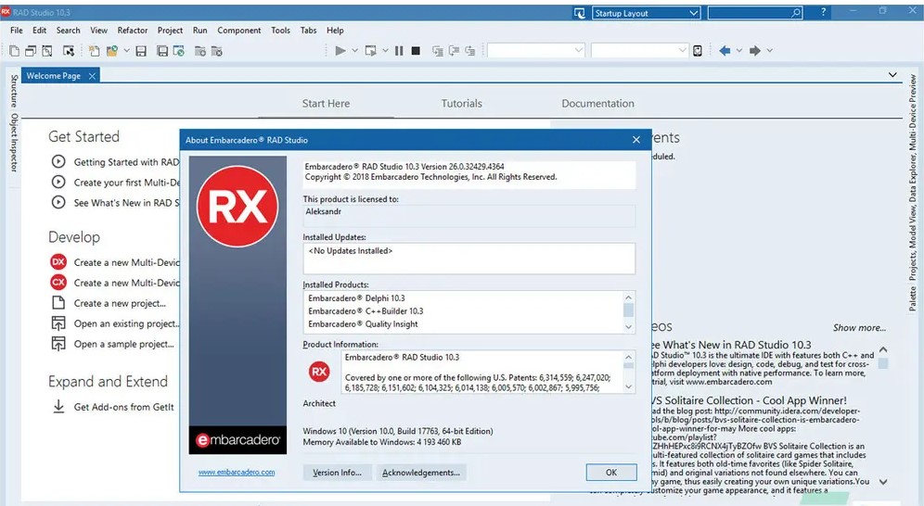Click the Structure side panel label
Viewport: 924px width, 506px height.
point(14,91)
